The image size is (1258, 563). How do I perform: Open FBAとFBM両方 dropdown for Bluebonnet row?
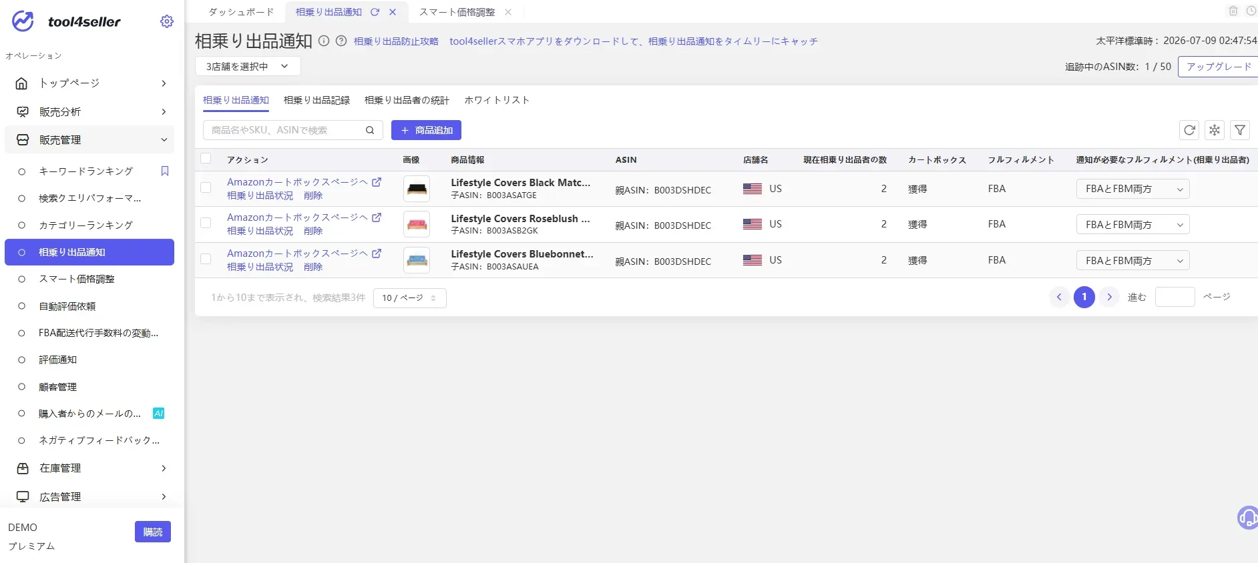[x=1132, y=261]
